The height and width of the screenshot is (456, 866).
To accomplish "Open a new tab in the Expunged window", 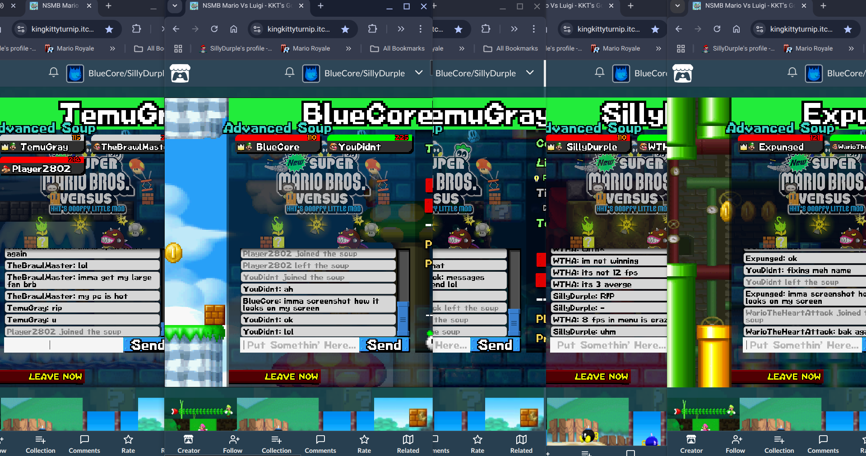I will (x=823, y=6).
